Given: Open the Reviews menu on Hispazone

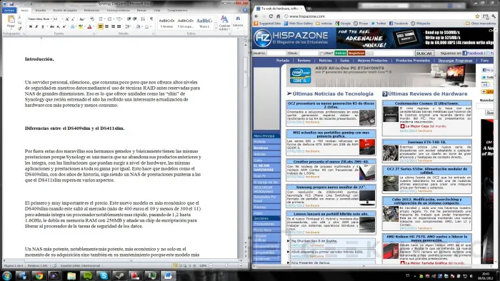Looking at the screenshot, I should [304, 61].
